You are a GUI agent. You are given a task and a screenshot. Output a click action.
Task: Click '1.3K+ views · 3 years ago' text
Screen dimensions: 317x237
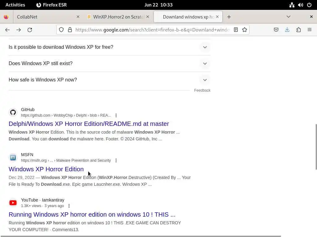click(42, 206)
